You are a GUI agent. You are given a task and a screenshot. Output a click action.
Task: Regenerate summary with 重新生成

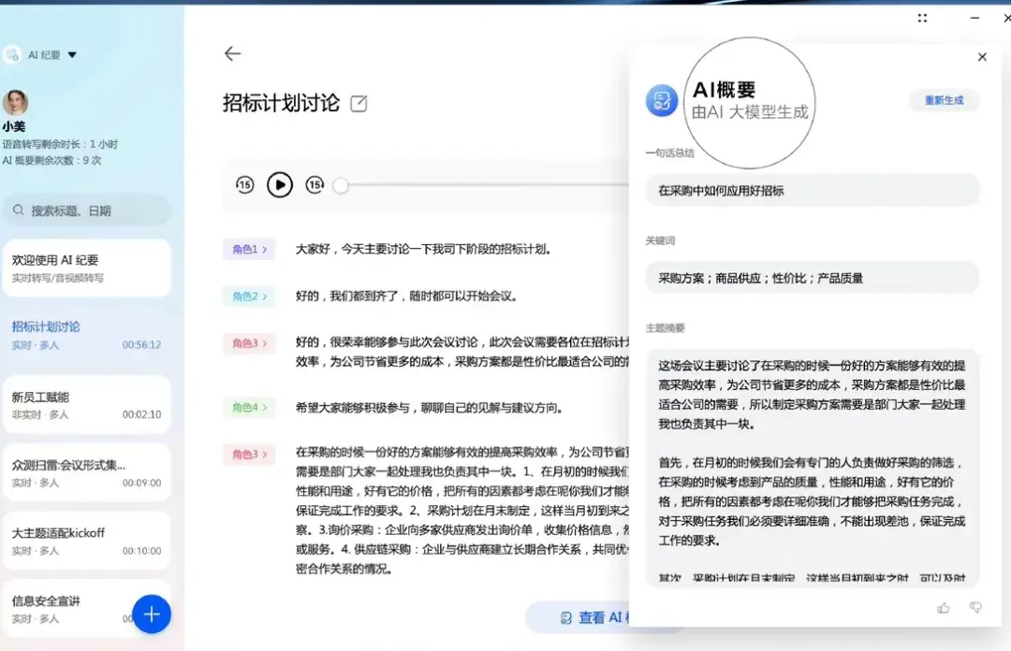944,101
